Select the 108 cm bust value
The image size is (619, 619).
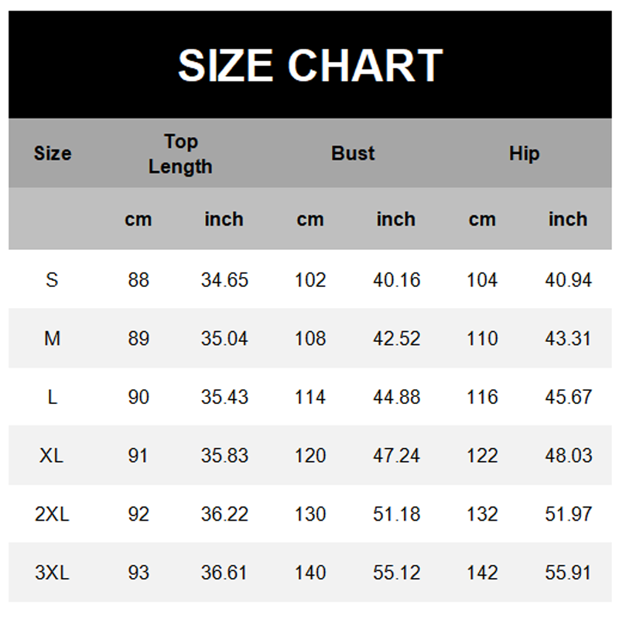click(x=310, y=338)
